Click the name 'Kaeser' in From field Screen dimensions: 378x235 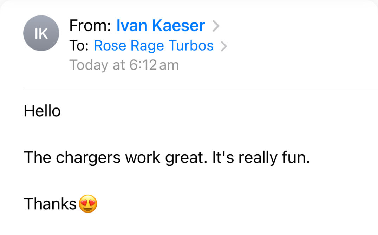click(178, 26)
